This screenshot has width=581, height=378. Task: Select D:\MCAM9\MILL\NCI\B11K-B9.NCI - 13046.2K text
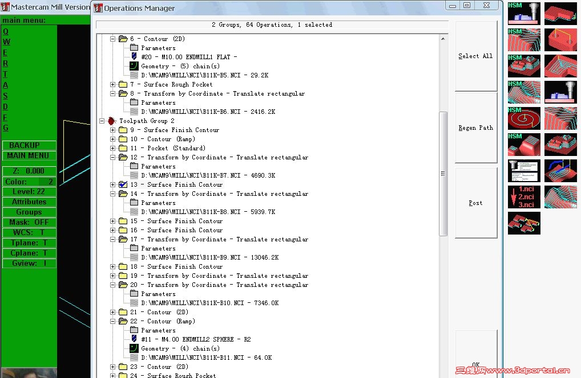click(x=209, y=257)
